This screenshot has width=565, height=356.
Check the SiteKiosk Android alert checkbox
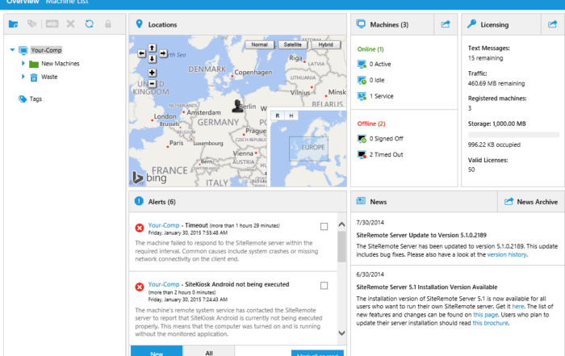324,286
